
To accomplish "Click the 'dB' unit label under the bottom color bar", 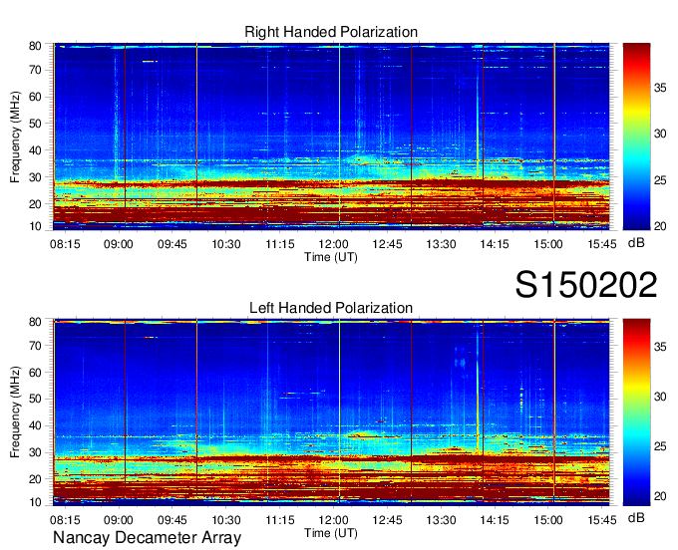I will pos(636,517).
